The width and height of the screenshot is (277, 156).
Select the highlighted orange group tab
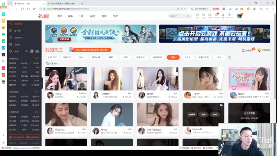click(x=173, y=57)
